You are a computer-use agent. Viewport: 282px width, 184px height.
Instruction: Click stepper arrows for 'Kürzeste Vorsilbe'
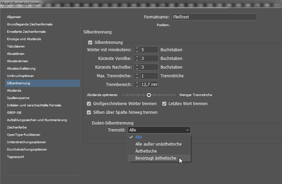tap(136, 59)
